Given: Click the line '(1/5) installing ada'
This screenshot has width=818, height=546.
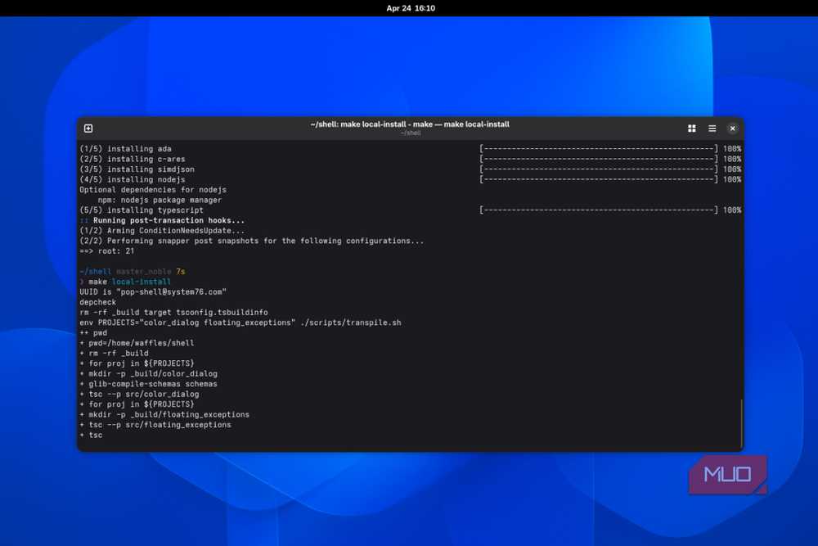Looking at the screenshot, I should (125, 149).
